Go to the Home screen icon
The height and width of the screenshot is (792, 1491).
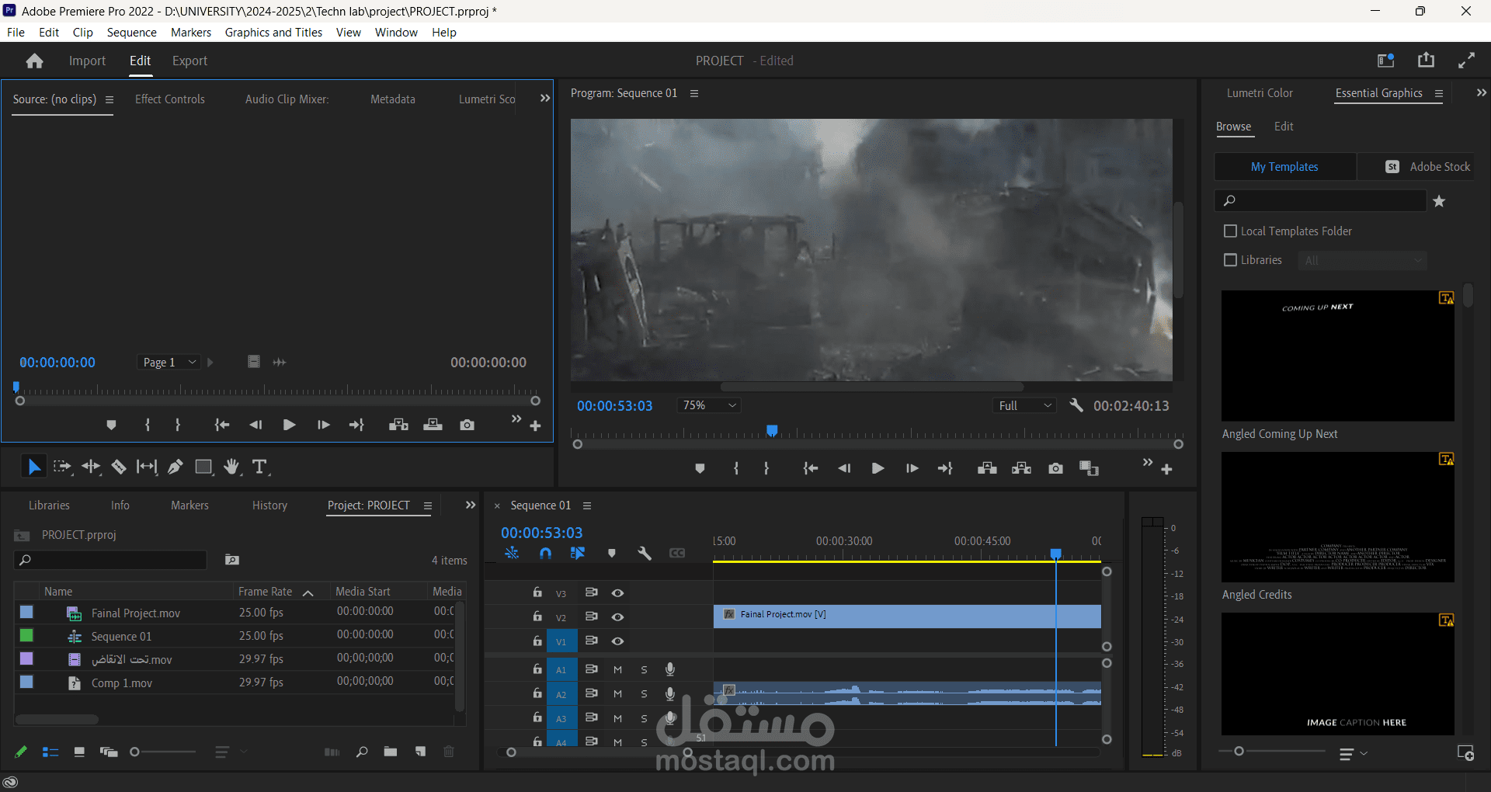point(34,61)
